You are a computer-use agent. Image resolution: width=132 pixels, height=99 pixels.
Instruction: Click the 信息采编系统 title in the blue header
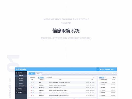[21, 69]
